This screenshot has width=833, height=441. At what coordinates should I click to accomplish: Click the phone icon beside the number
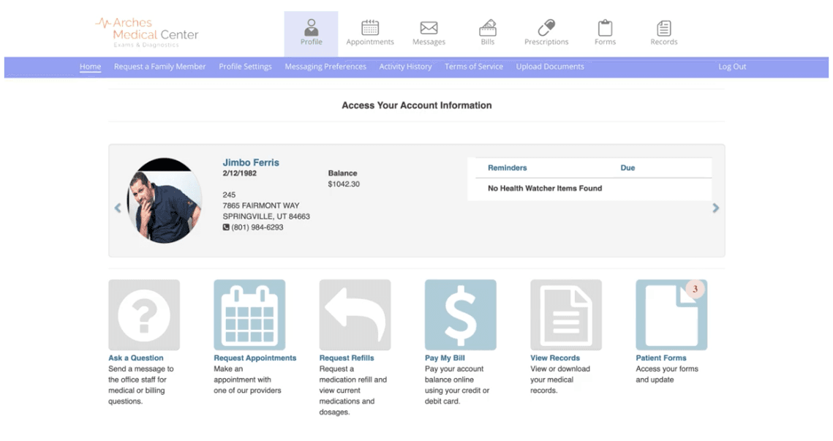tap(226, 227)
